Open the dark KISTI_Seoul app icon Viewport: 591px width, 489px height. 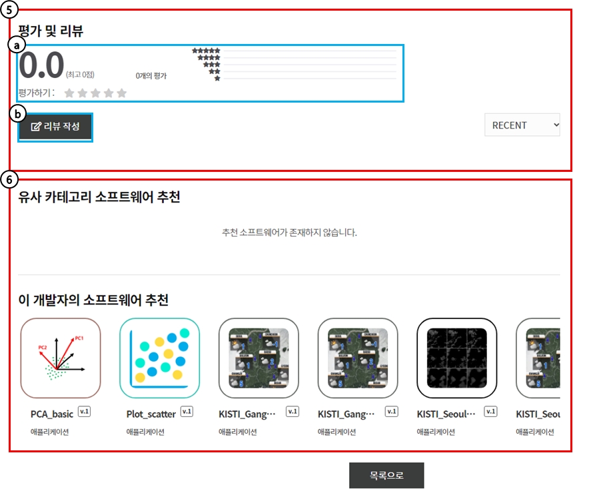[x=457, y=358]
